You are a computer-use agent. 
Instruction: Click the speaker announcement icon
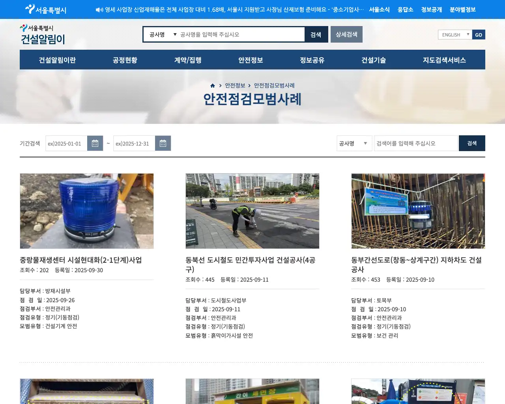(99, 10)
